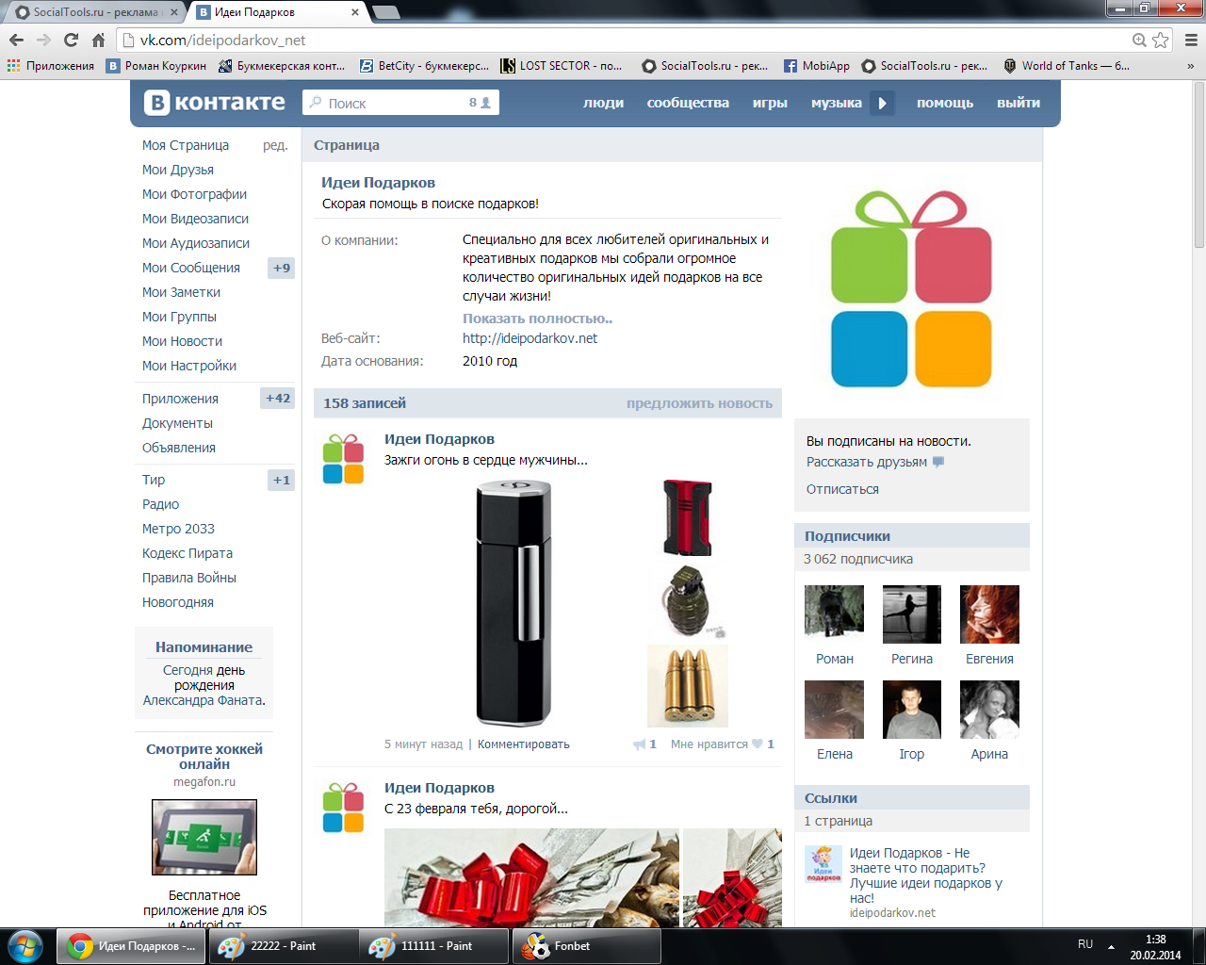
Task: Click the address bar with vk.com/ideipodarkov_net
Action: (x=622, y=40)
